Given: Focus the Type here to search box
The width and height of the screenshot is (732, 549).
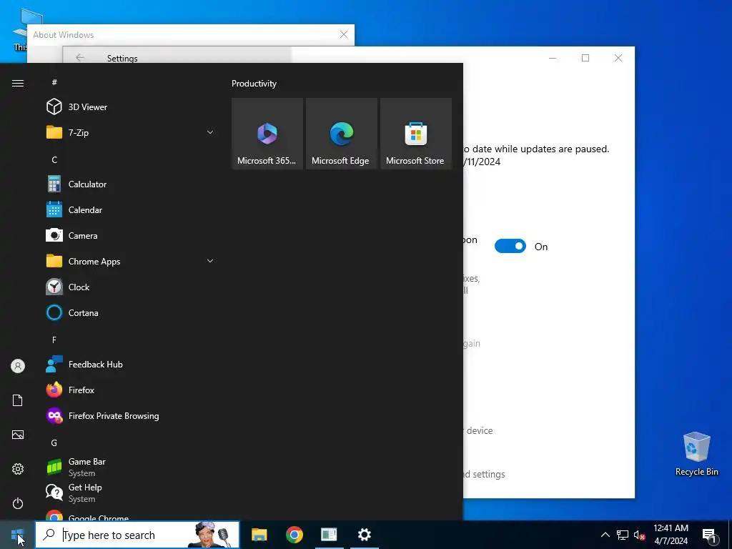Looking at the screenshot, I should coord(137,535).
